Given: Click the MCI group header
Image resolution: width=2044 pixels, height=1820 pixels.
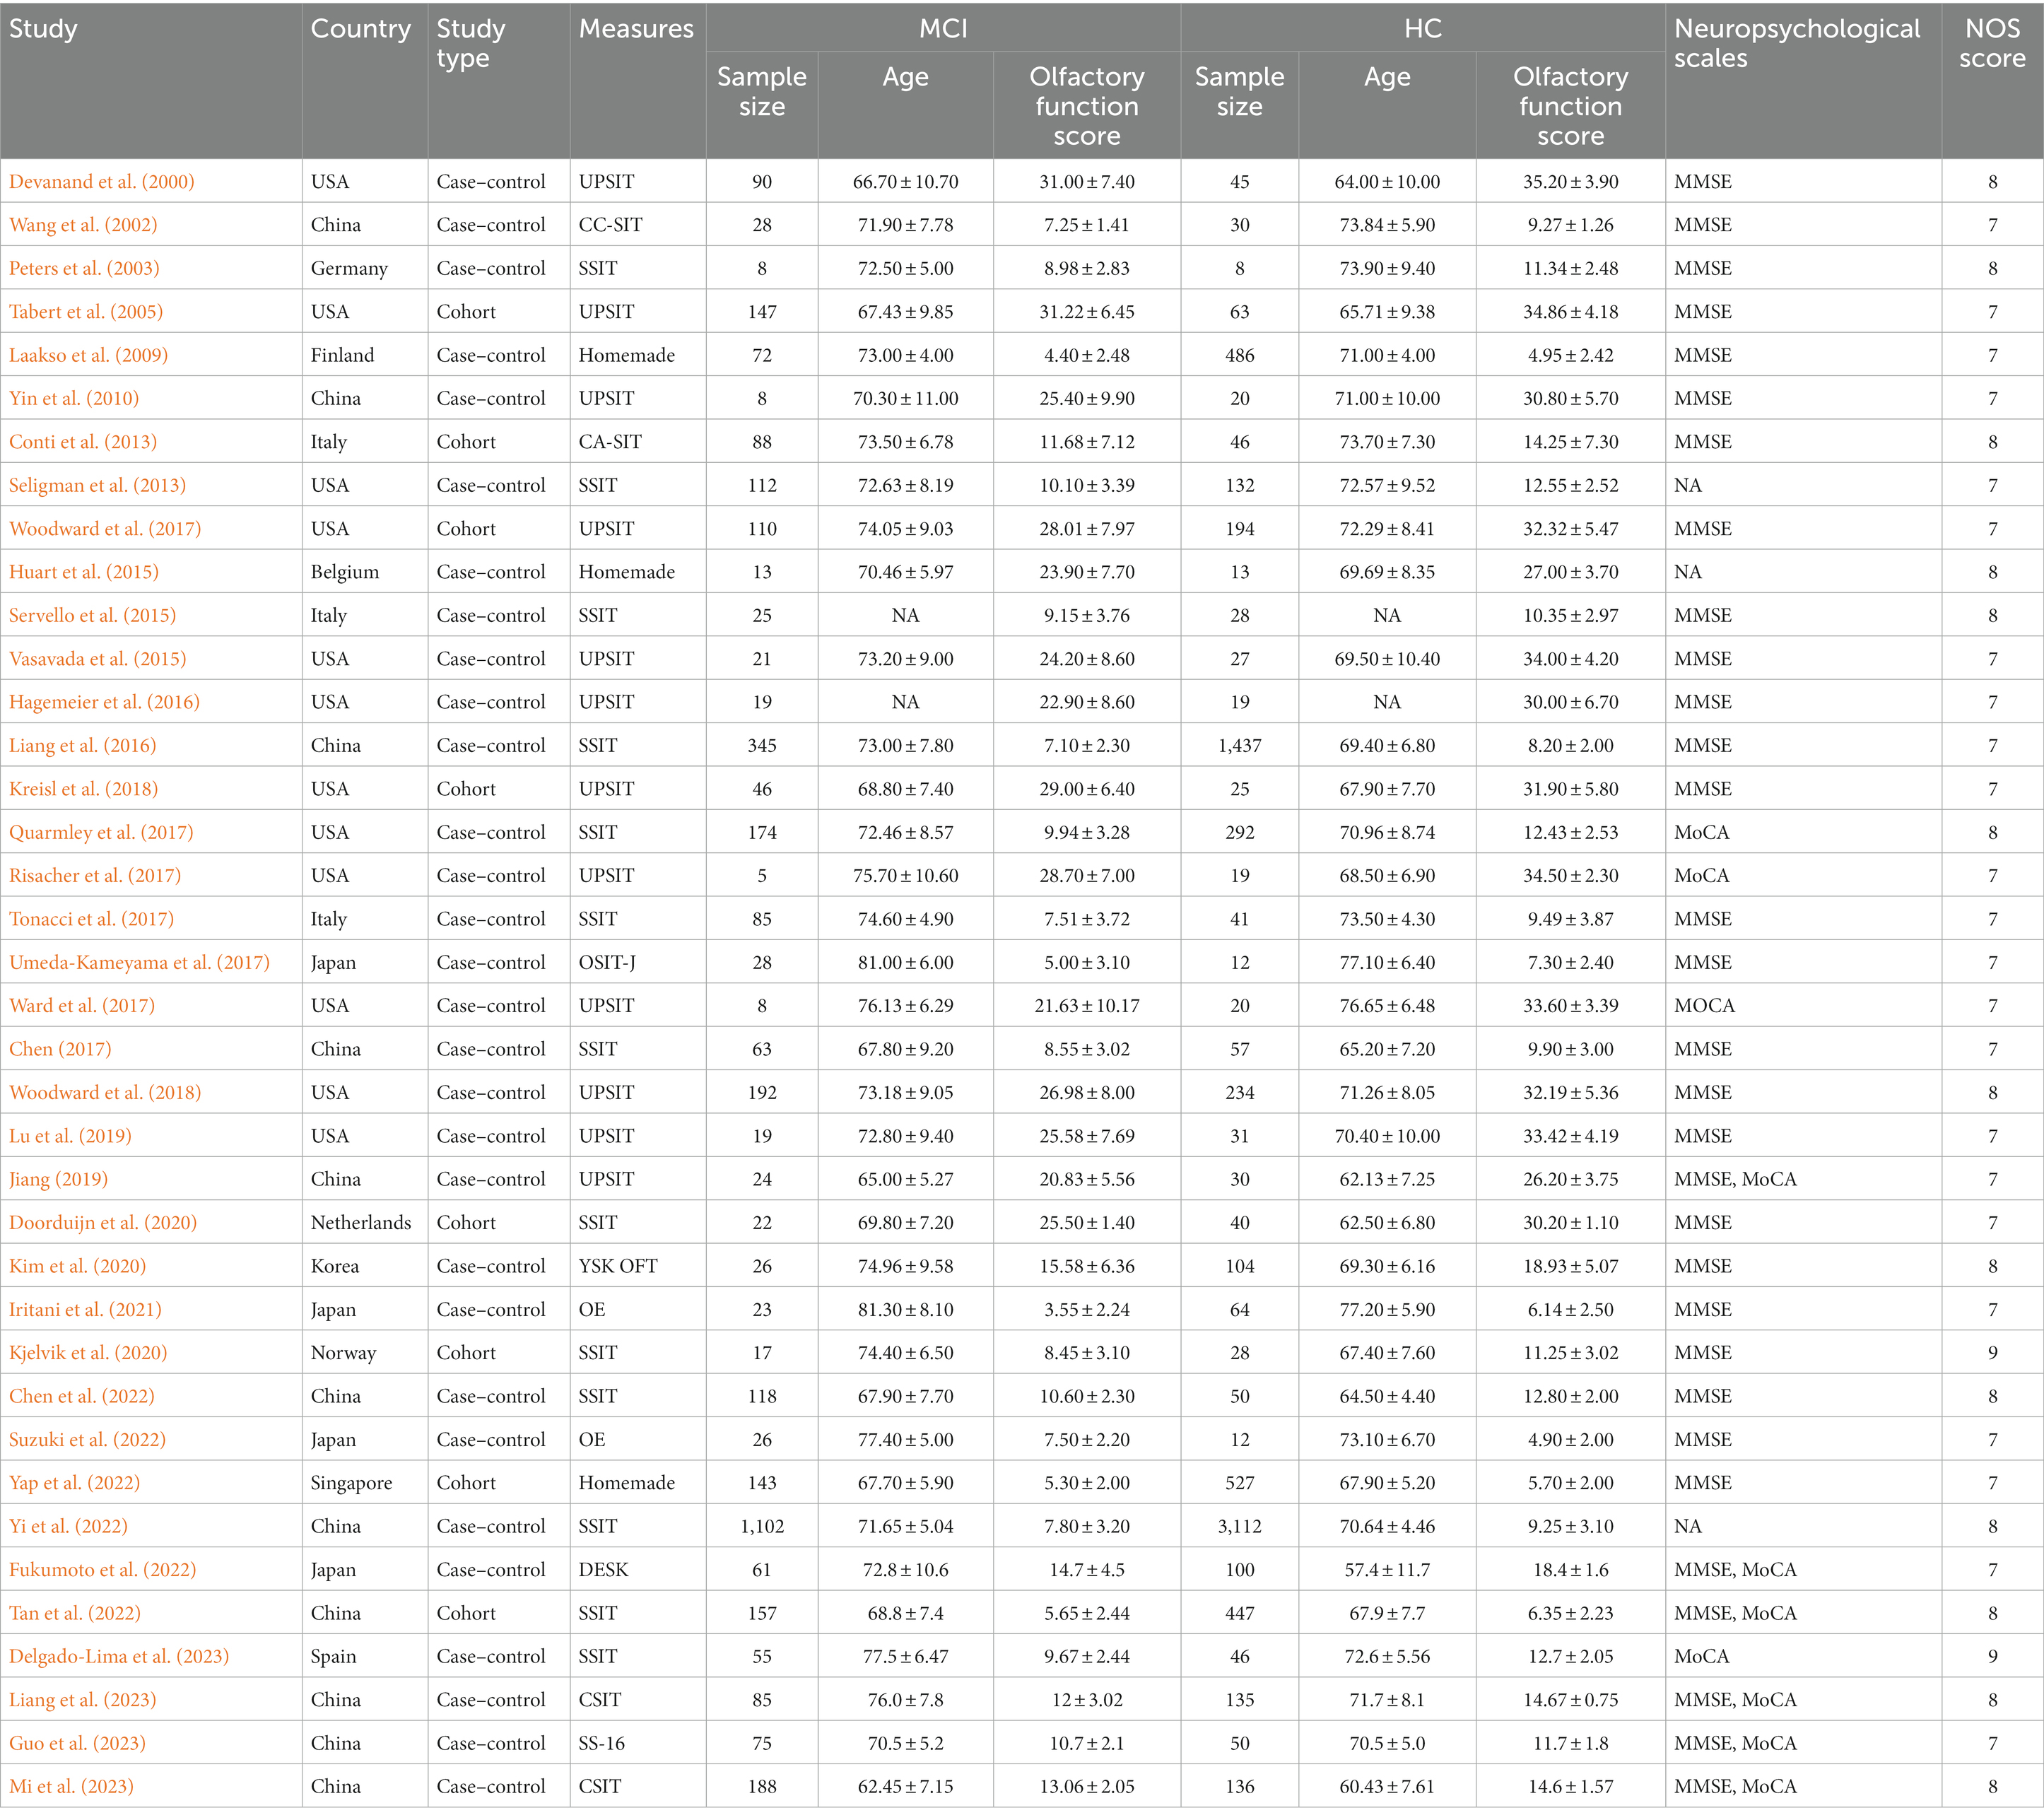Looking at the screenshot, I should (x=943, y=29).
